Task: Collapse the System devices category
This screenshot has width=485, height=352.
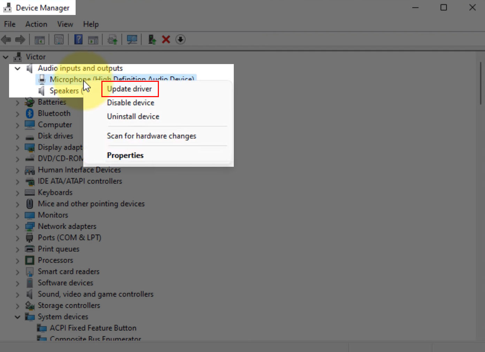Action: click(x=17, y=317)
